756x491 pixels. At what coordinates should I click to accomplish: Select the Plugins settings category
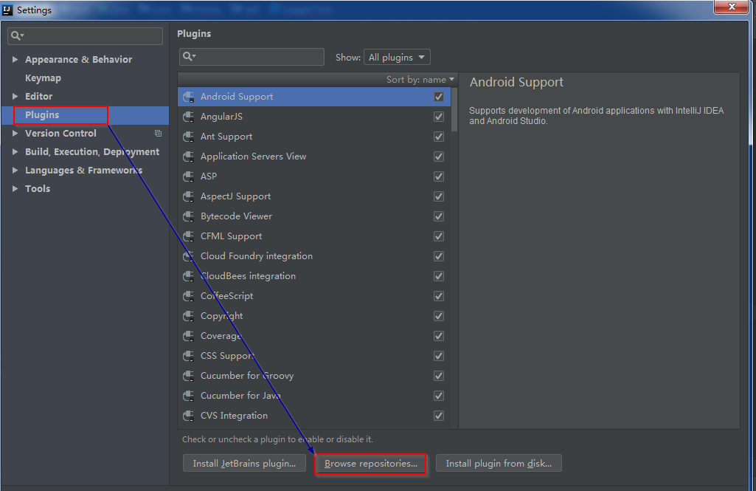point(42,115)
